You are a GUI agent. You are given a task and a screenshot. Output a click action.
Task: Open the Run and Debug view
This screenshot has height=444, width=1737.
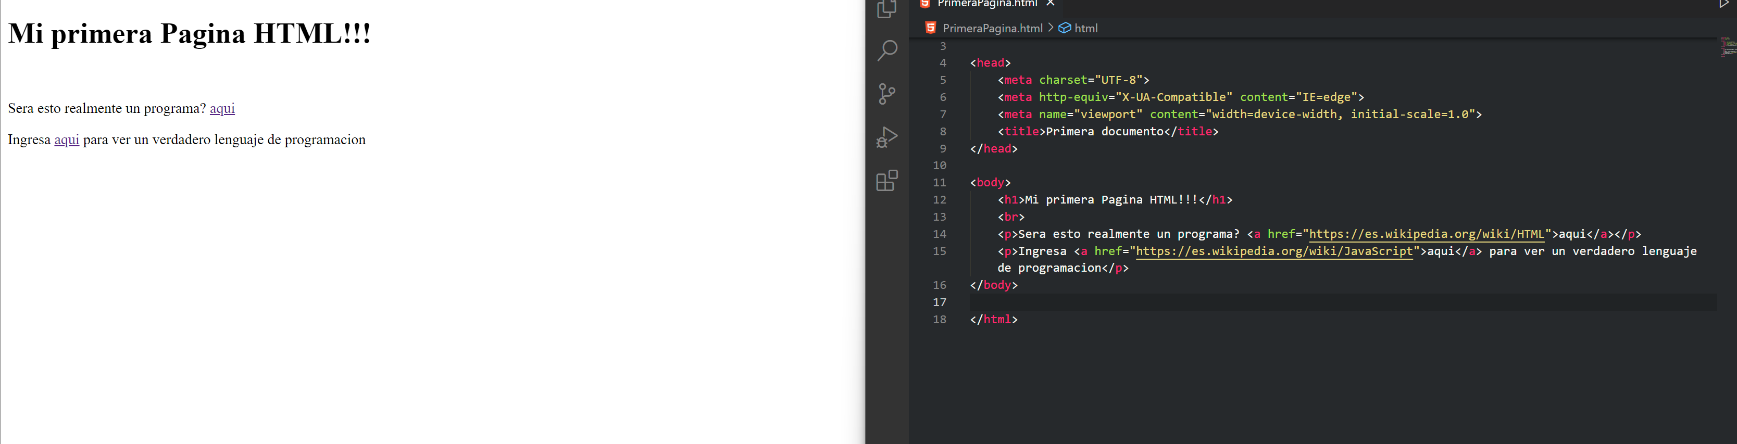[886, 137]
